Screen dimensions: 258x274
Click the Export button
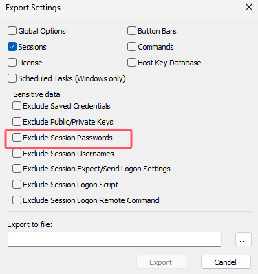[161, 262]
